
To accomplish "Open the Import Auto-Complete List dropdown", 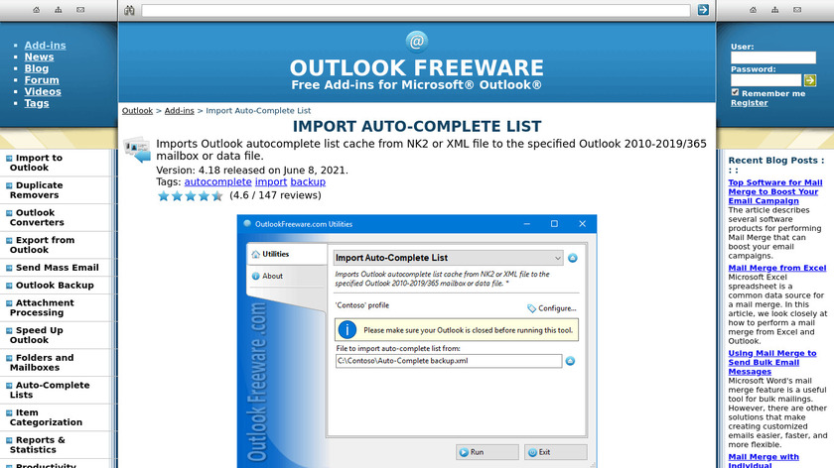I will (x=448, y=258).
